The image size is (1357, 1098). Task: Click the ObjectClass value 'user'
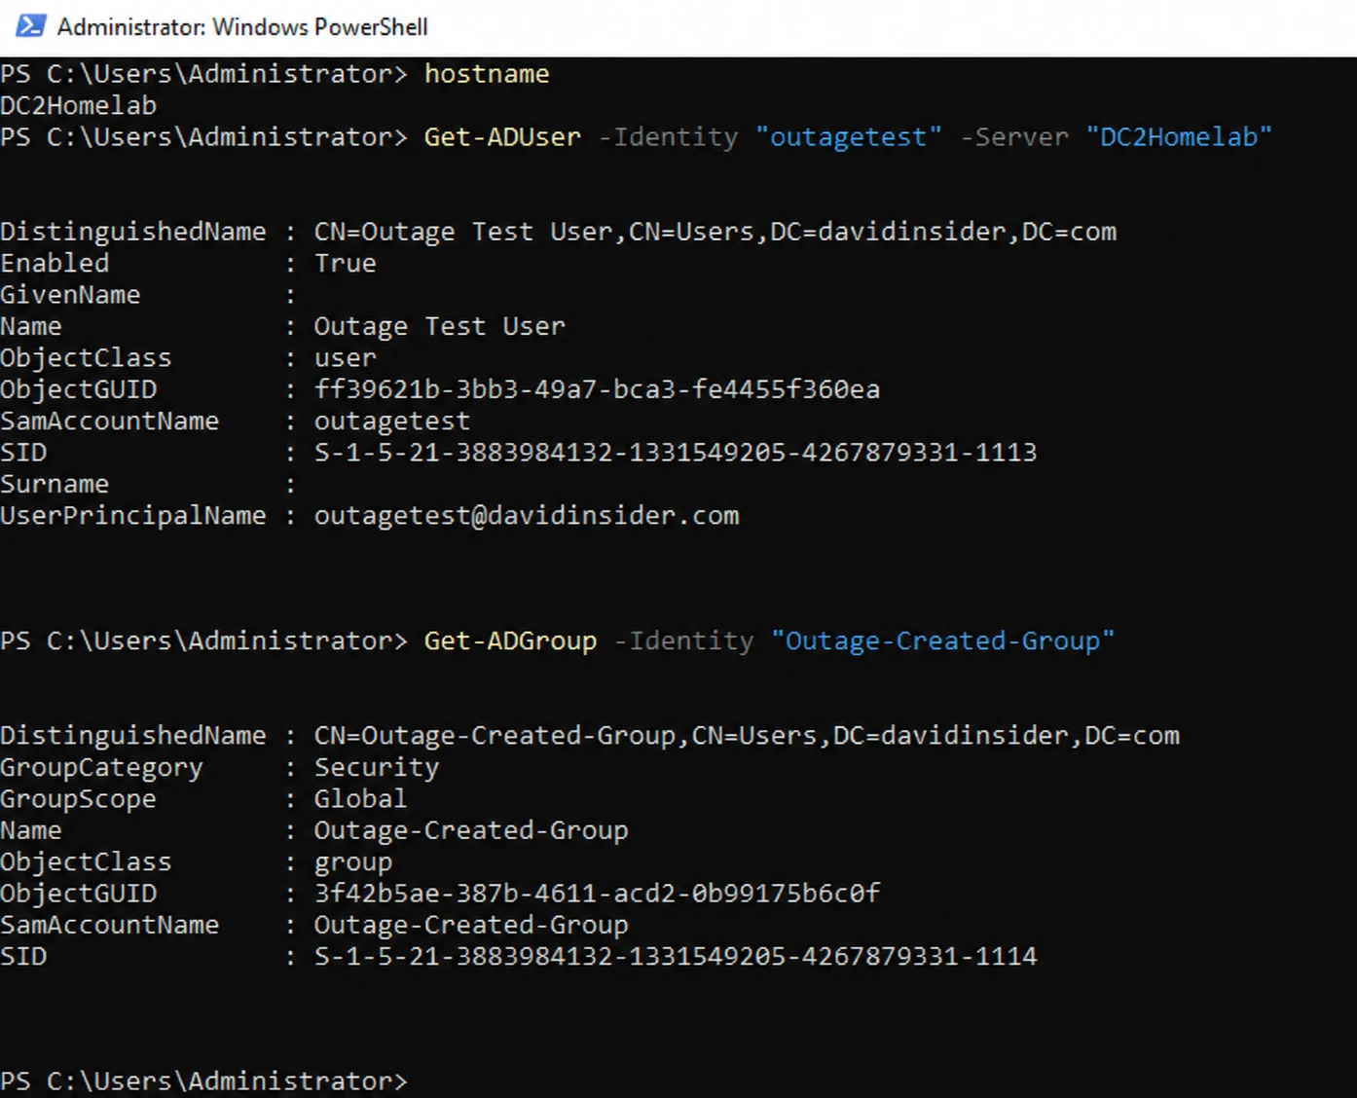pyautogui.click(x=345, y=358)
